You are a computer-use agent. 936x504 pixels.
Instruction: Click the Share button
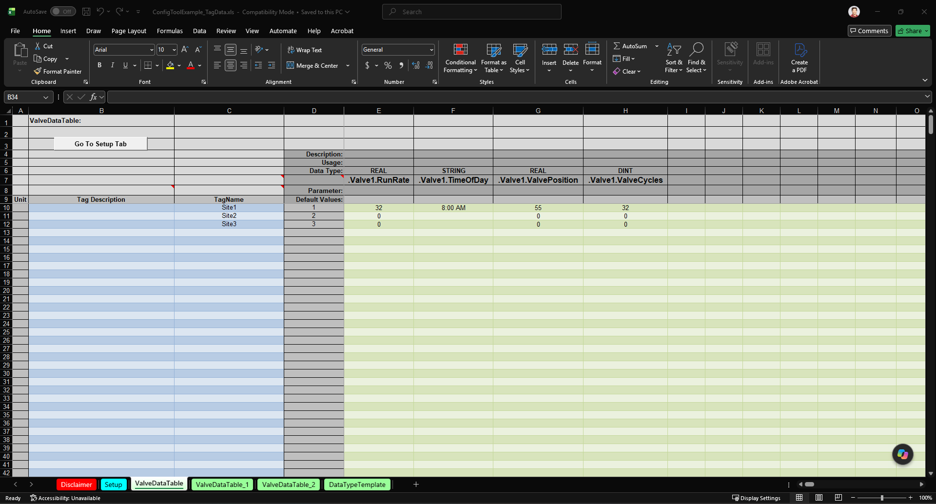coord(913,31)
